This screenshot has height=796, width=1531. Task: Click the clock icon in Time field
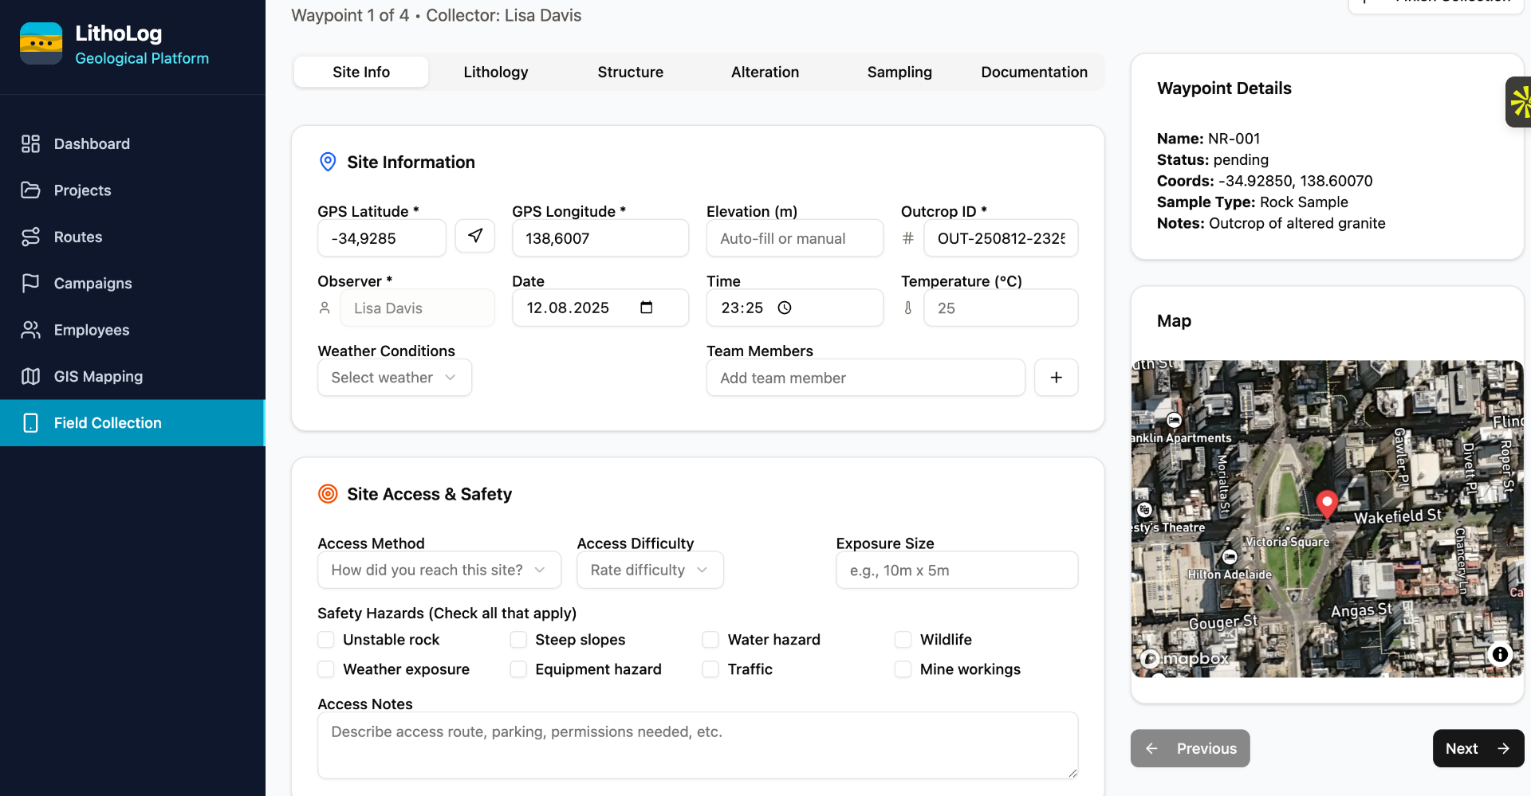785,308
